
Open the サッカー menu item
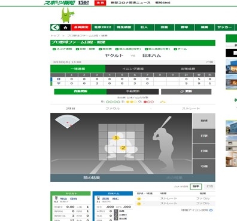click(x=224, y=27)
